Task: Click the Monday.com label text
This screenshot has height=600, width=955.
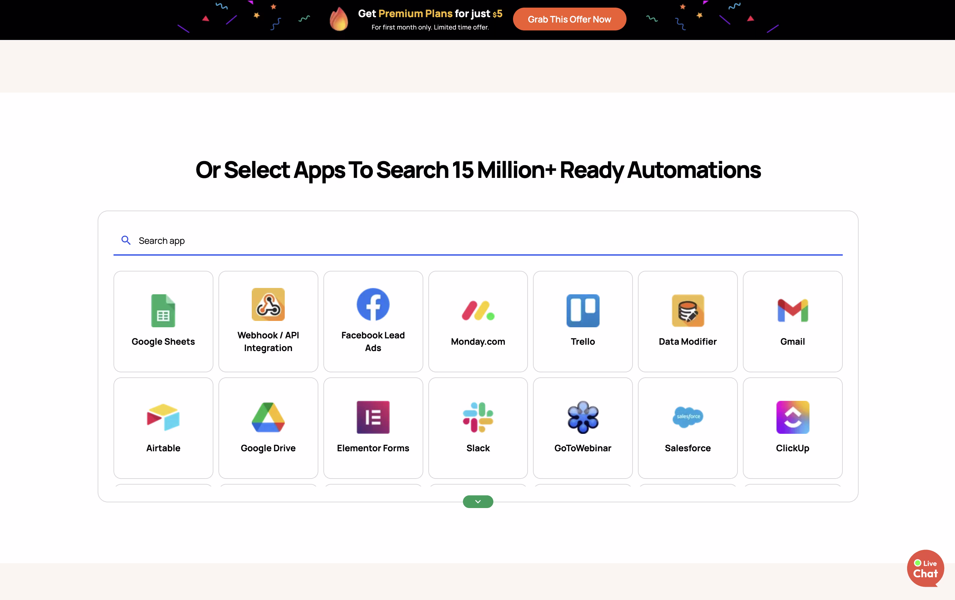Action: point(478,342)
